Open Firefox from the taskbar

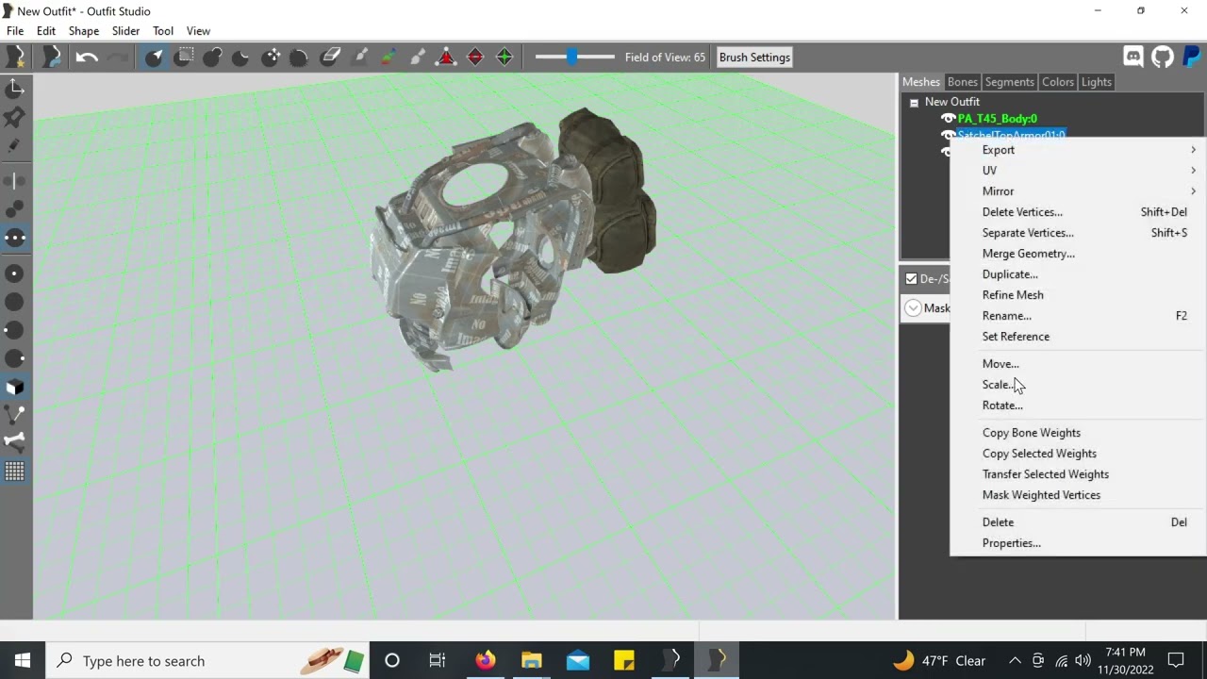pyautogui.click(x=485, y=660)
